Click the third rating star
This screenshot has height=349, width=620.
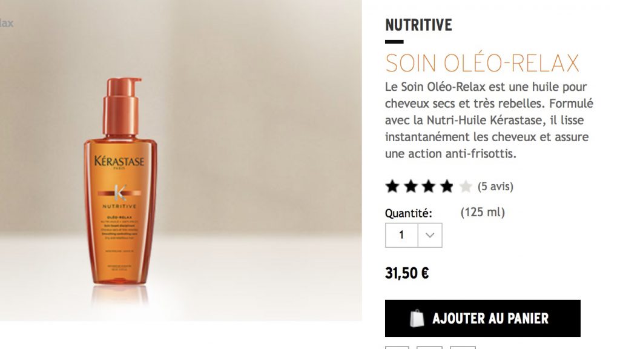[x=429, y=186]
